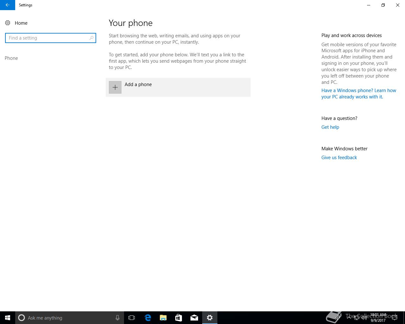Click the Home label in the sidebar
This screenshot has width=405, height=324.
pos(21,23)
